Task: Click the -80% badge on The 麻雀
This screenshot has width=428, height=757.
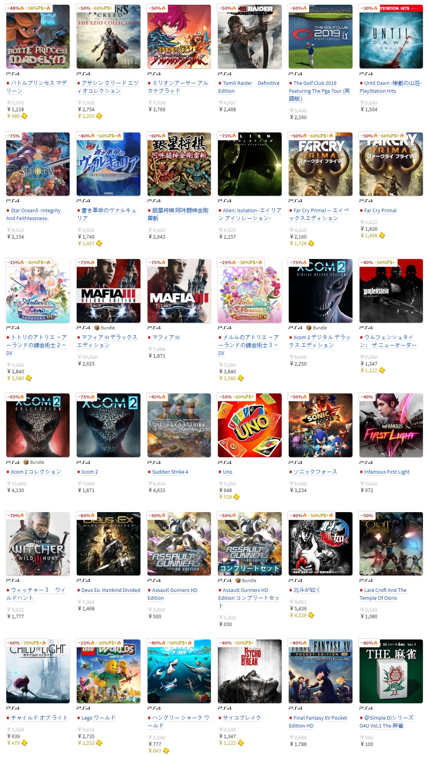Action: tap(369, 643)
